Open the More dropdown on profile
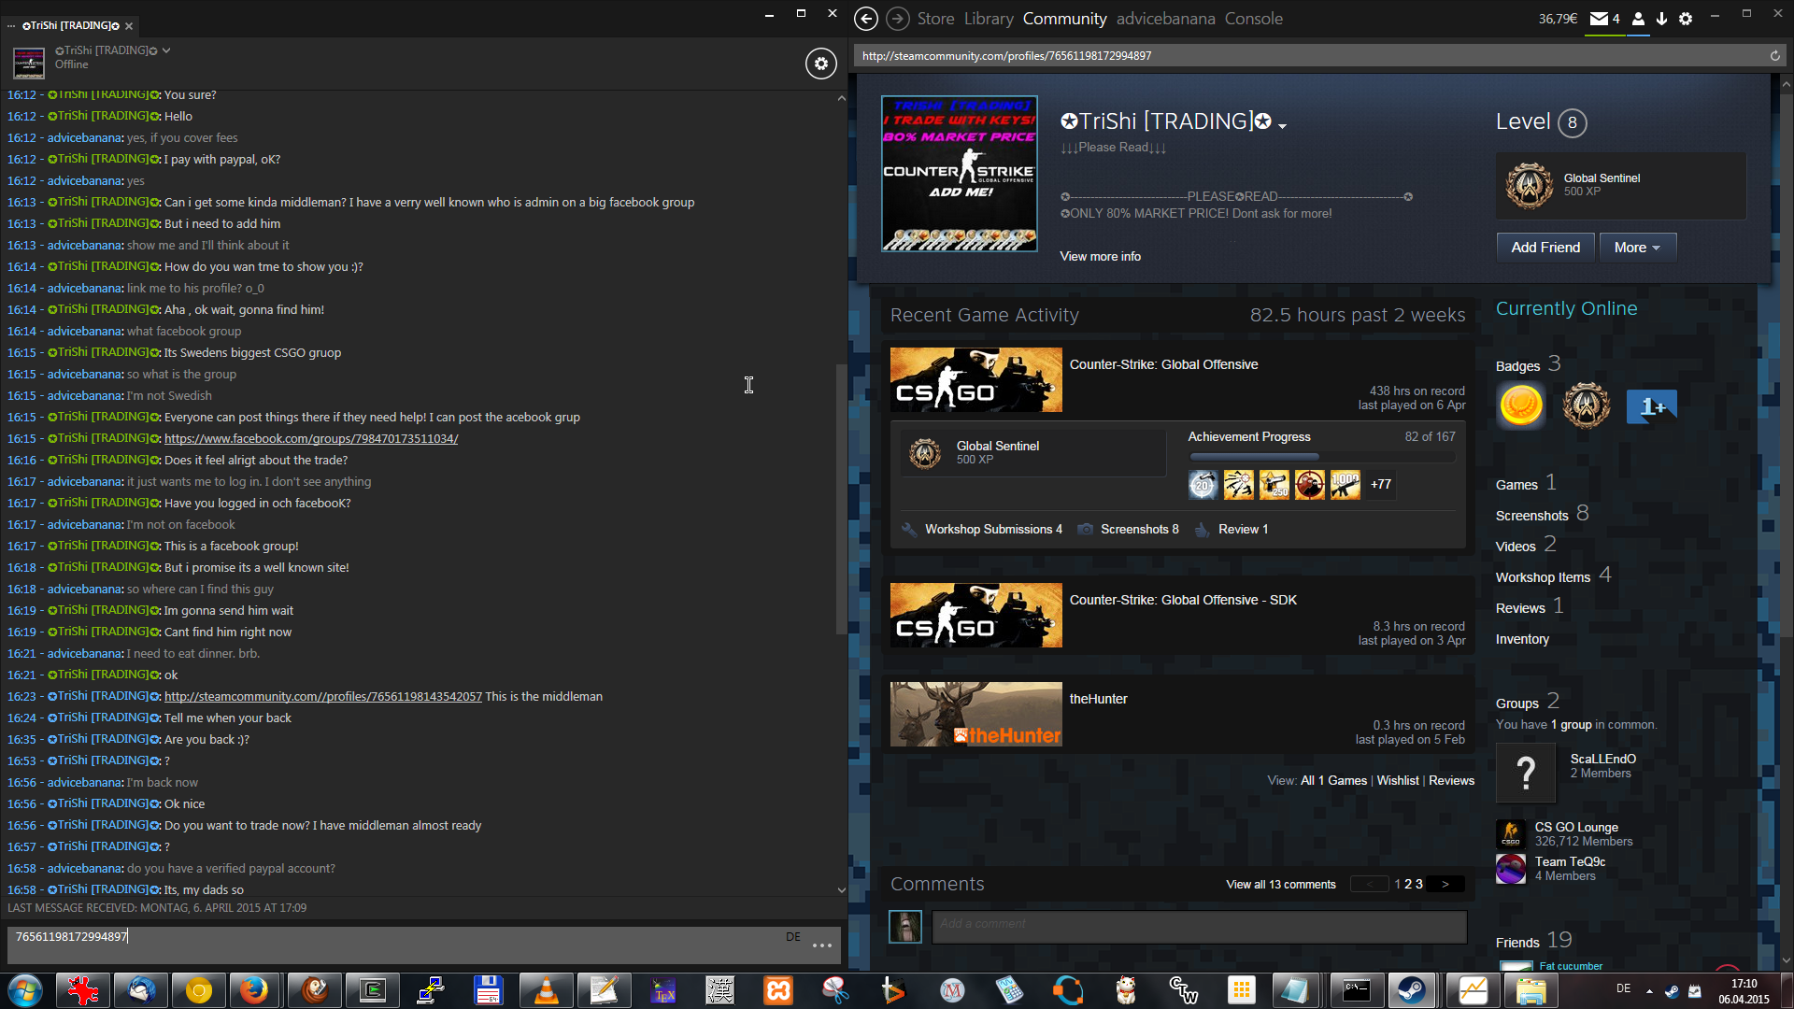Viewport: 1794px width, 1009px height. [x=1637, y=248]
